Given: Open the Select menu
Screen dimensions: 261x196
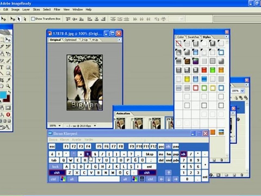Looking at the screenshot, I should (x=47, y=10).
